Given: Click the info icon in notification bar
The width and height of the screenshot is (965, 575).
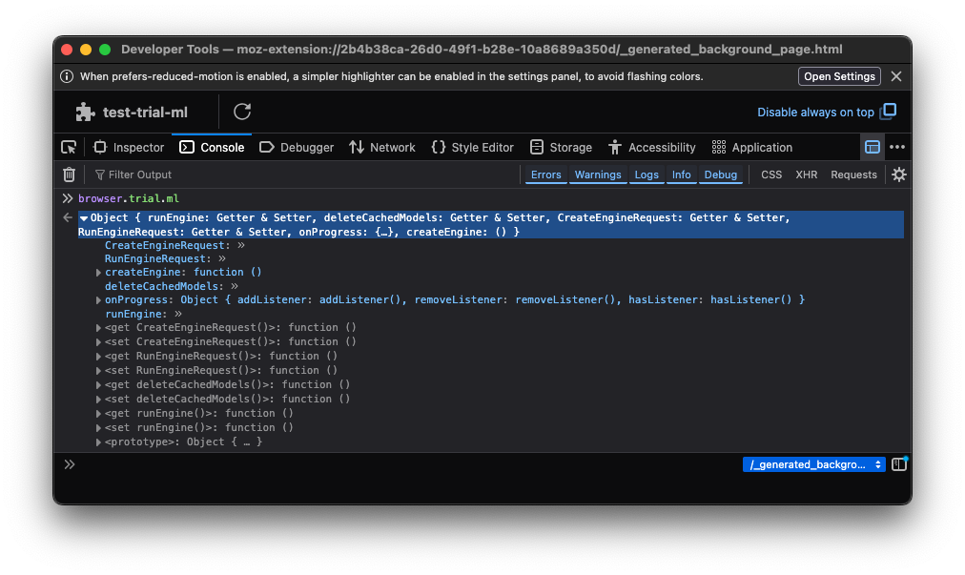Looking at the screenshot, I should 67,76.
